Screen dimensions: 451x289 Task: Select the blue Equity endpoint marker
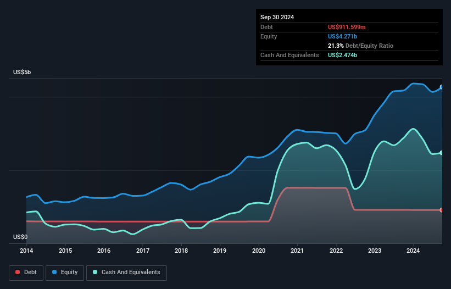coord(442,87)
